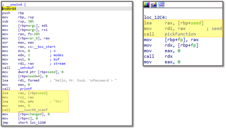Screen dimensions: 226x129
Task: Follow the 'format' string reference
Action: coord(34,80)
